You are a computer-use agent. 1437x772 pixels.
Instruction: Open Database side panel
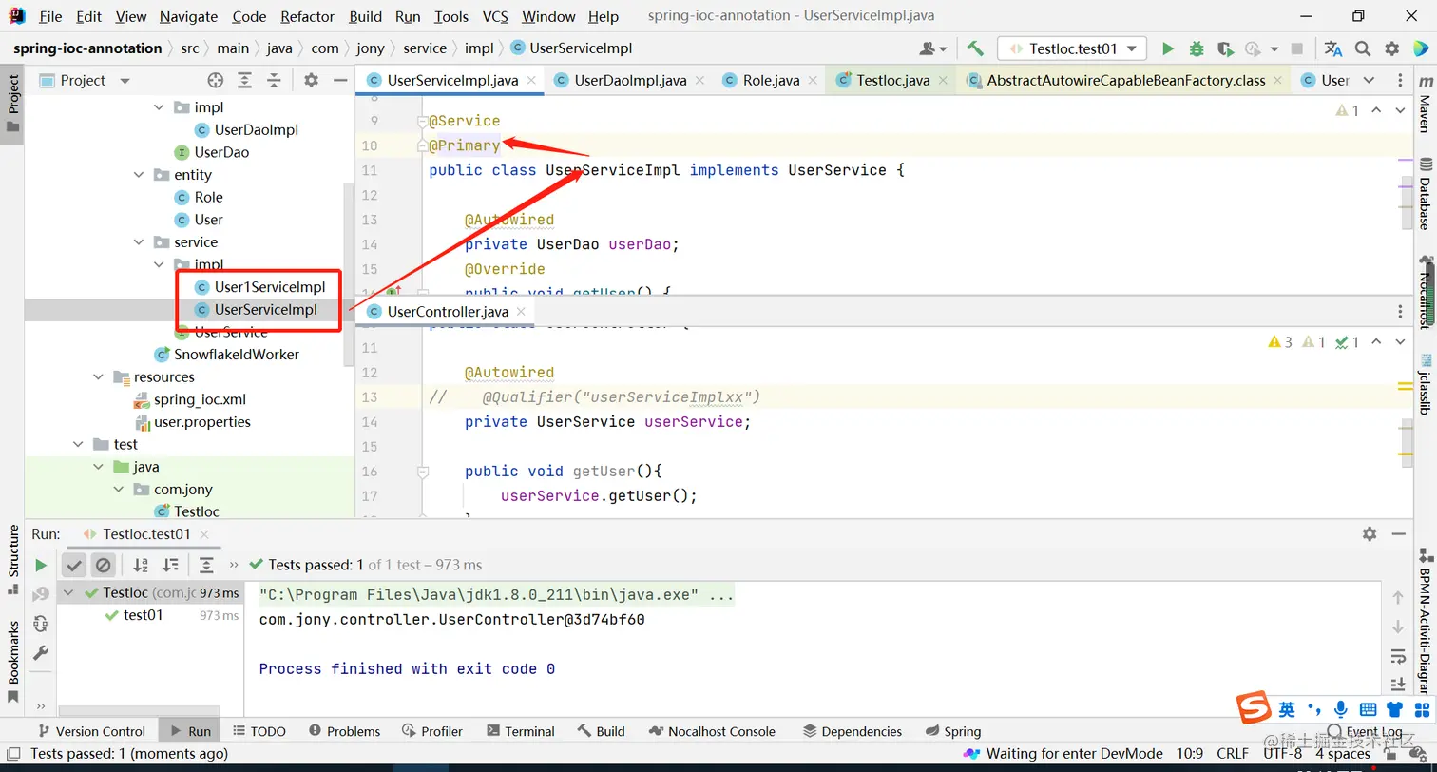tap(1425, 194)
